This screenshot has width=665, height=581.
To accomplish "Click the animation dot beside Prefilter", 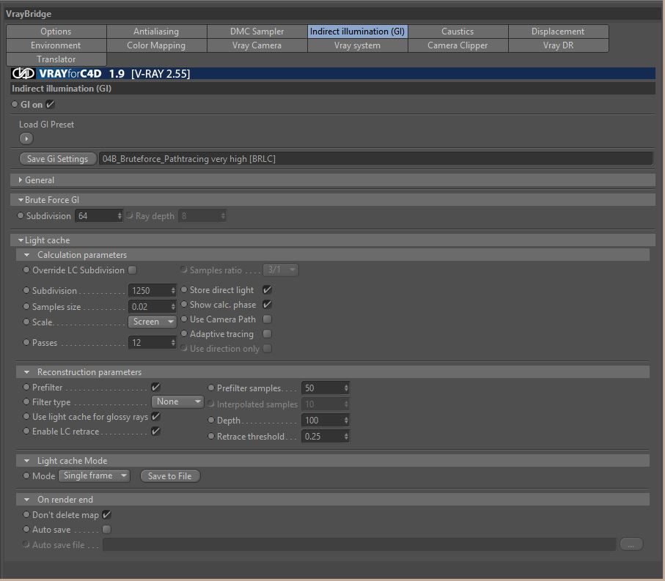I will (26, 387).
